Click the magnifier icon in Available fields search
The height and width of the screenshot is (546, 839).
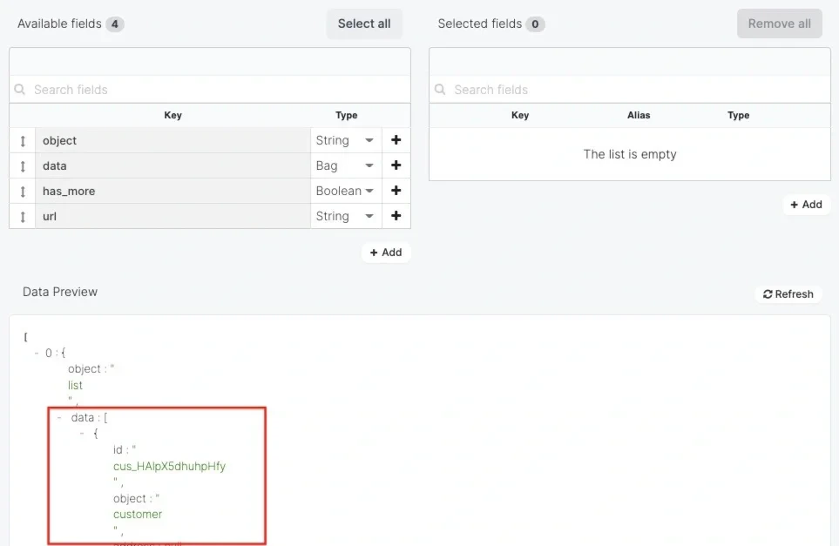click(20, 90)
